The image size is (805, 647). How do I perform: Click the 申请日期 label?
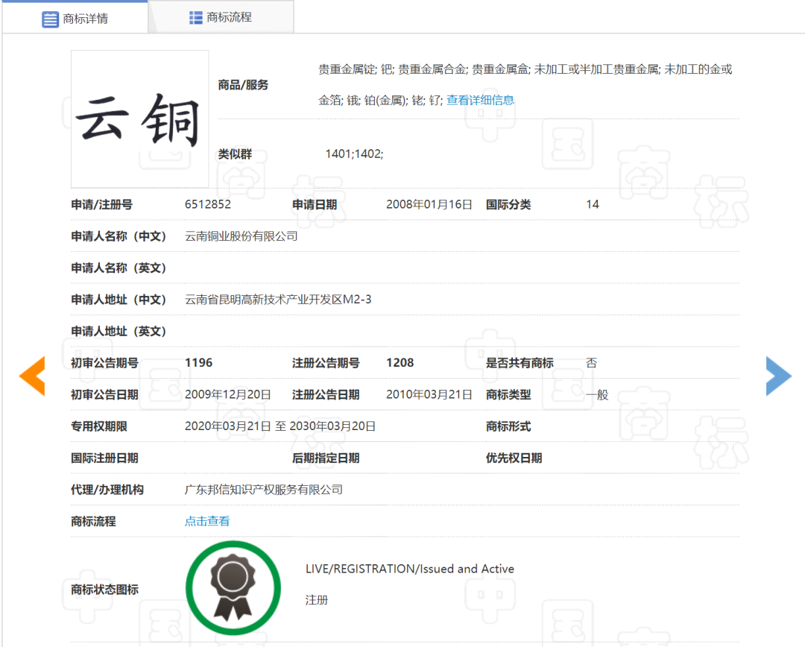point(315,205)
